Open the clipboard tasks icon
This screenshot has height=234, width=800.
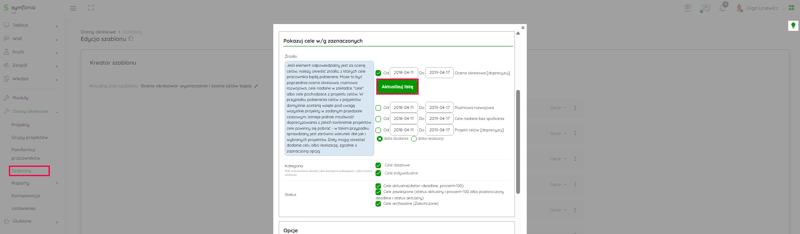pos(688,8)
